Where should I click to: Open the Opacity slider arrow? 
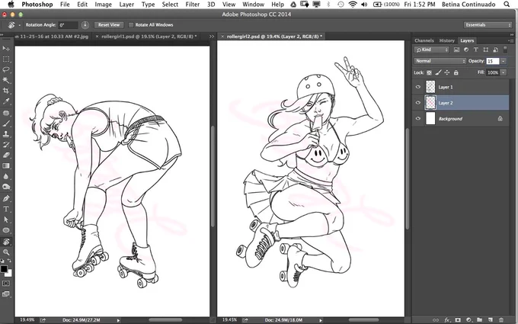pos(503,61)
